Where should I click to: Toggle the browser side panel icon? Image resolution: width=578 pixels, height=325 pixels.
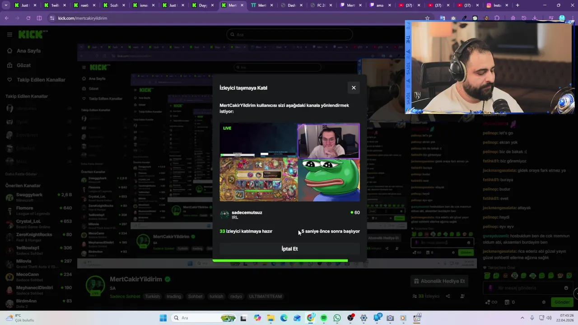tap(39, 18)
